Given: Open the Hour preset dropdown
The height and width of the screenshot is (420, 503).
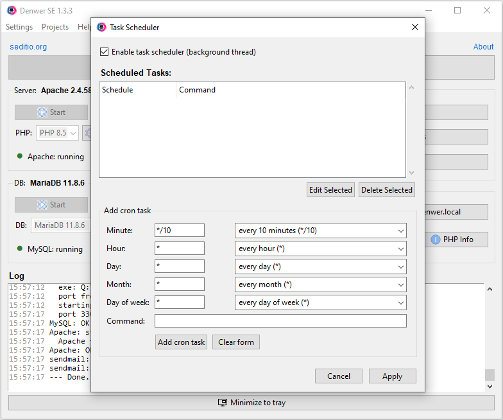Looking at the screenshot, I should tap(321, 249).
